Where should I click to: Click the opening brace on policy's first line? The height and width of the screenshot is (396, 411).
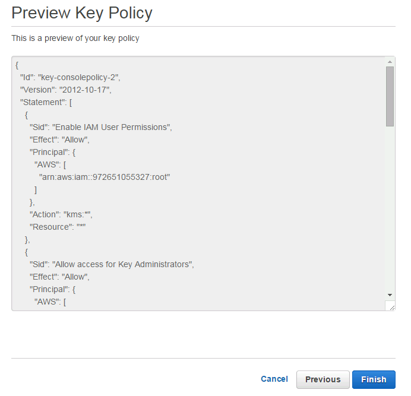17,65
